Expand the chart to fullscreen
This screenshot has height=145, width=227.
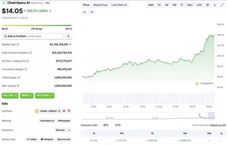point(222,5)
